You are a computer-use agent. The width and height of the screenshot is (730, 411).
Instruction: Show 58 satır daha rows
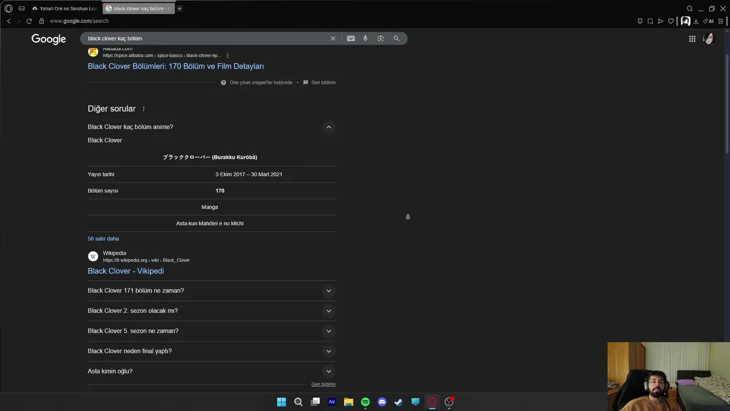coord(103,239)
